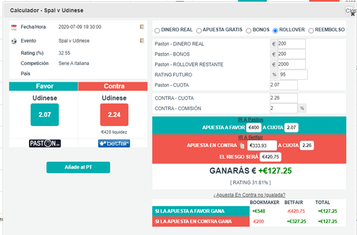Select the REEMBOLSO radio option

coord(311,31)
